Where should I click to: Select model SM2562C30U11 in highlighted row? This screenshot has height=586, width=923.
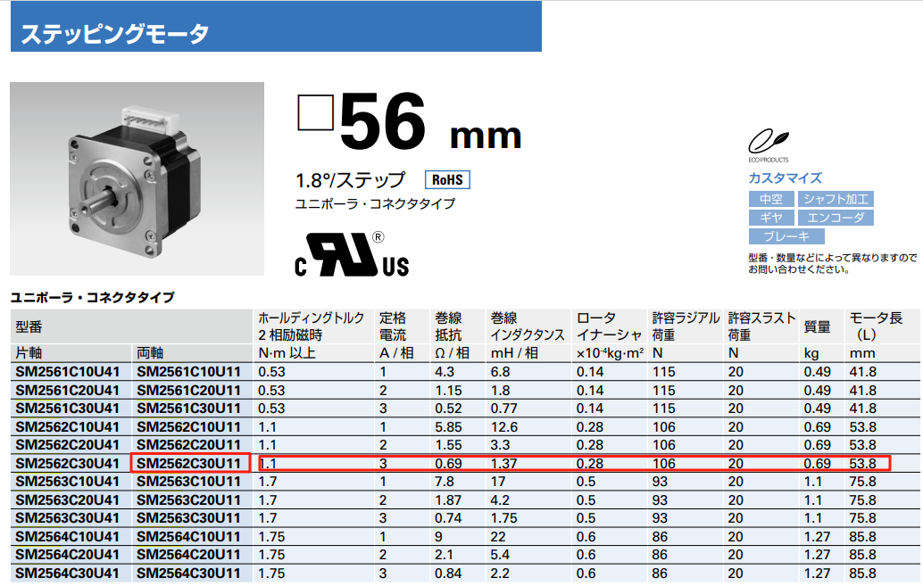pyautogui.click(x=188, y=463)
